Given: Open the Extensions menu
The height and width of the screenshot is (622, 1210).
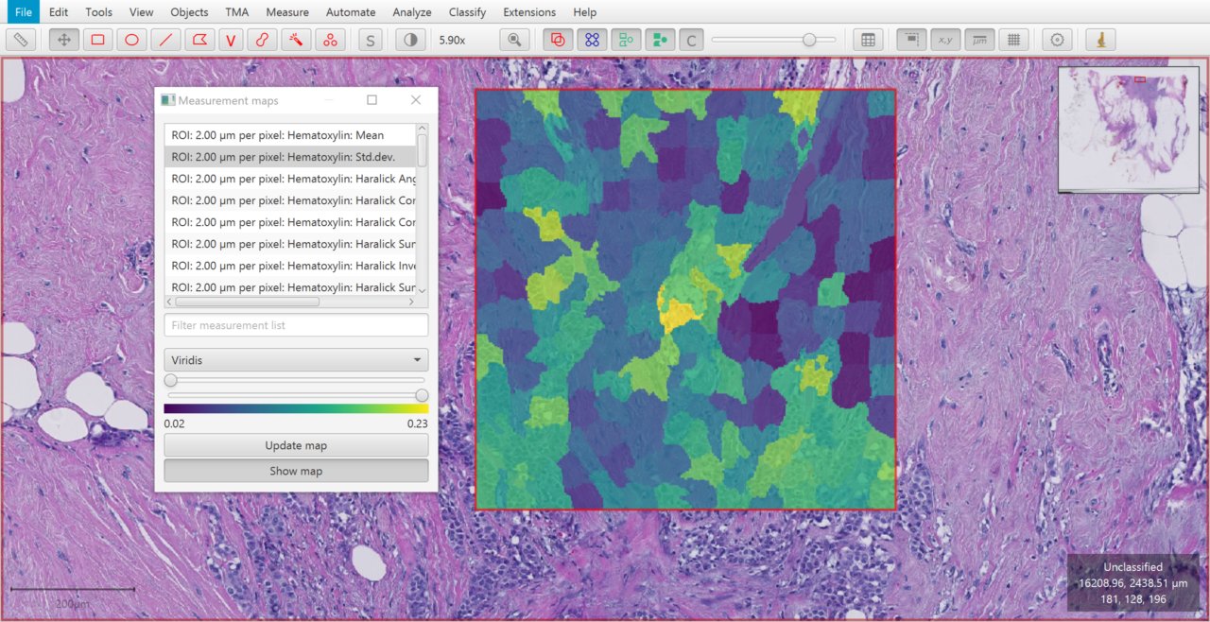Looking at the screenshot, I should click(x=529, y=12).
